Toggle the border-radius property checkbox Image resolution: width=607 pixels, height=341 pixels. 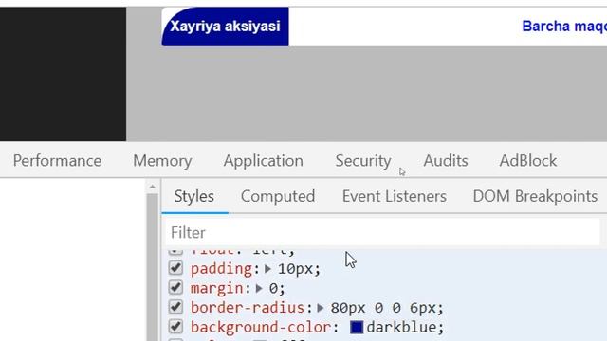click(x=175, y=307)
